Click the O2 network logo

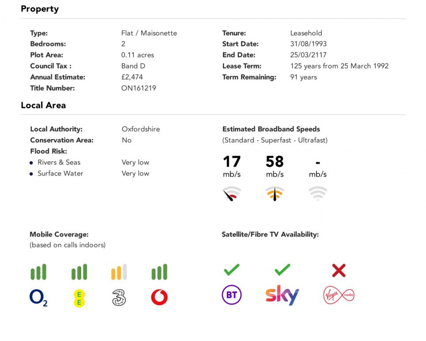coord(38,298)
